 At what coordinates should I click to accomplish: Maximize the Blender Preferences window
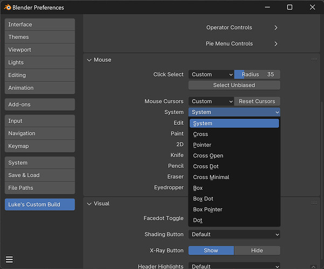(x=289, y=7)
